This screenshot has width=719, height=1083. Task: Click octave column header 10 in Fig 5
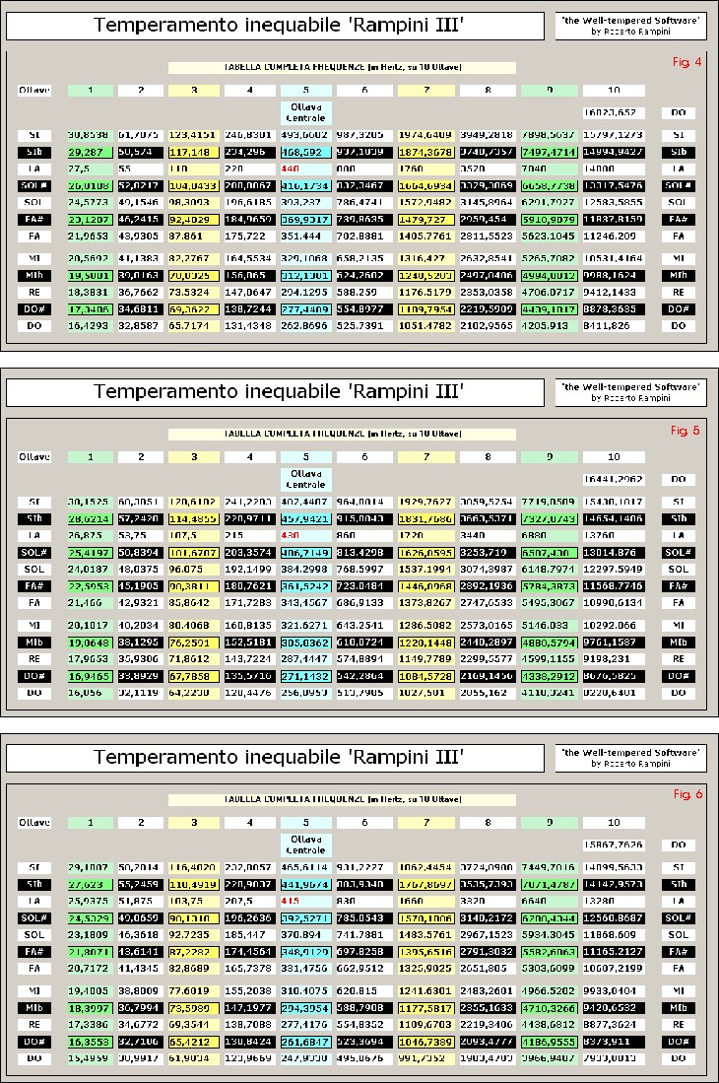coord(614,456)
